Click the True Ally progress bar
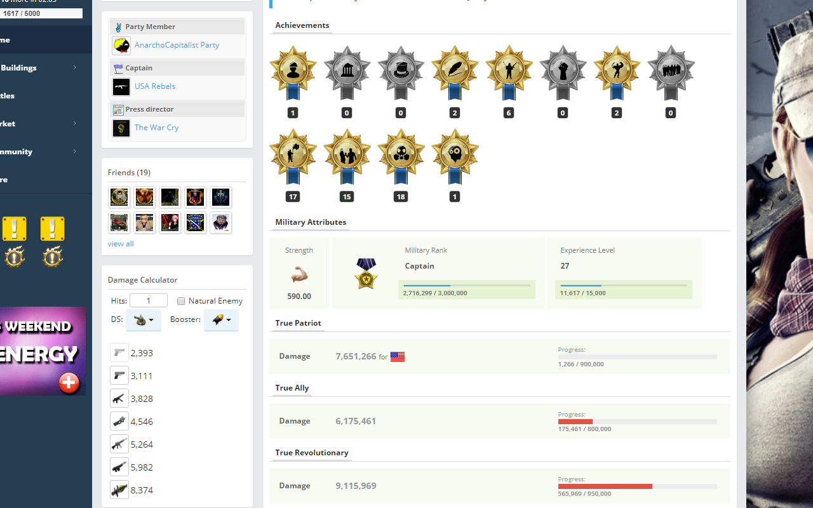The height and width of the screenshot is (508, 813). 638,422
